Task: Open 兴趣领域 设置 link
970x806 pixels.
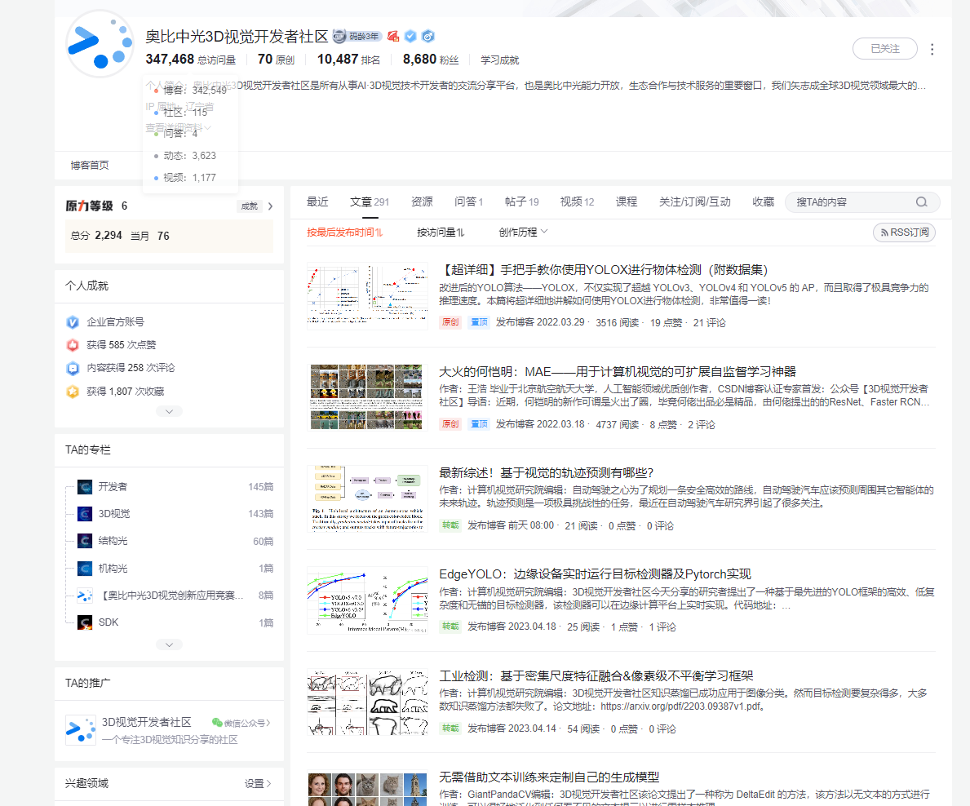Action: point(258,784)
